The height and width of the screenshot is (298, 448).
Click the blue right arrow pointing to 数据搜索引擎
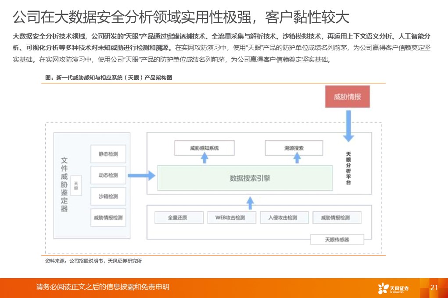click(141, 176)
